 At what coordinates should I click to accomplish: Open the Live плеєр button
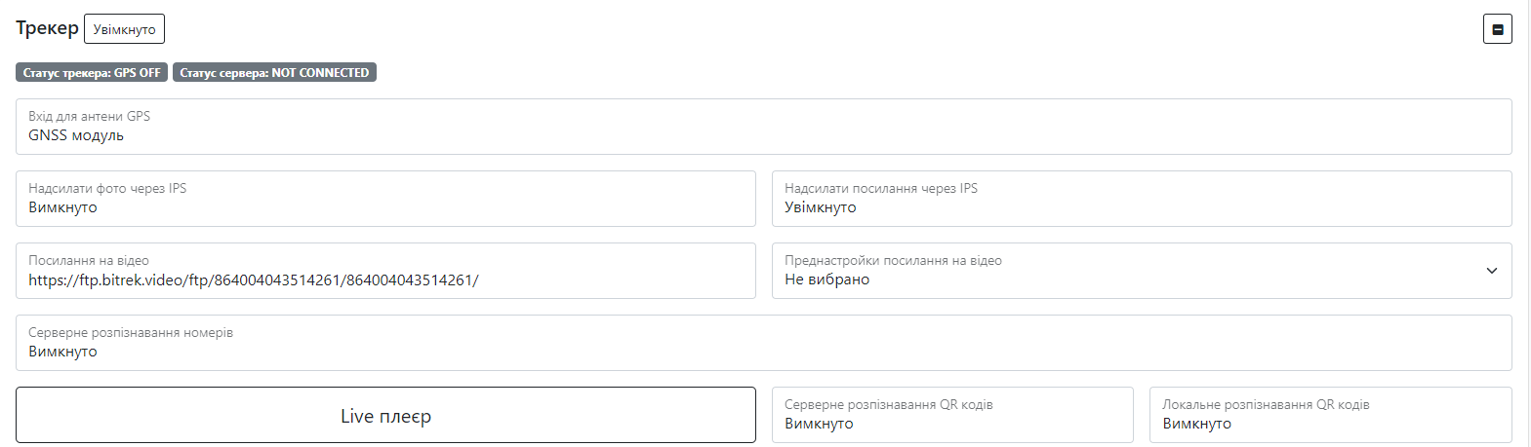[385, 415]
